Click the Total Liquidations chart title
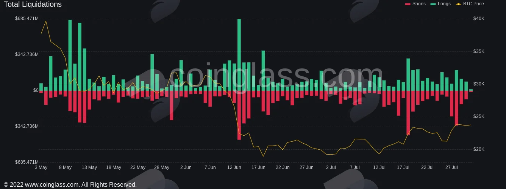The image size is (506, 189). 33,5
